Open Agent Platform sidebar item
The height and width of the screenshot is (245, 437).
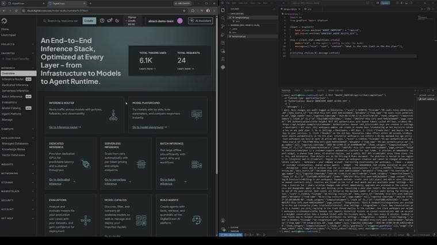[x=11, y=114]
